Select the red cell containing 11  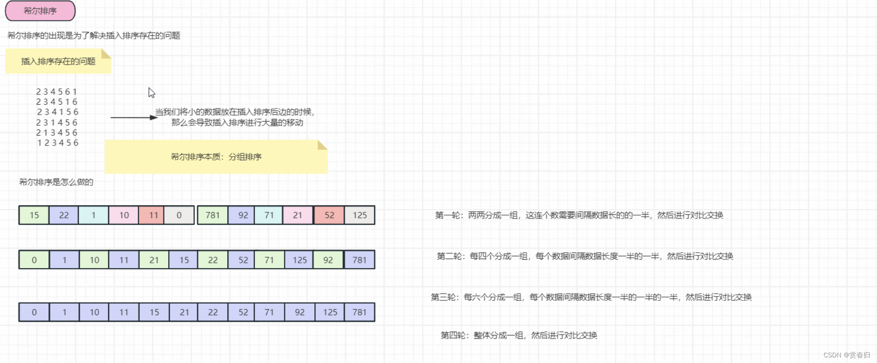tap(152, 215)
